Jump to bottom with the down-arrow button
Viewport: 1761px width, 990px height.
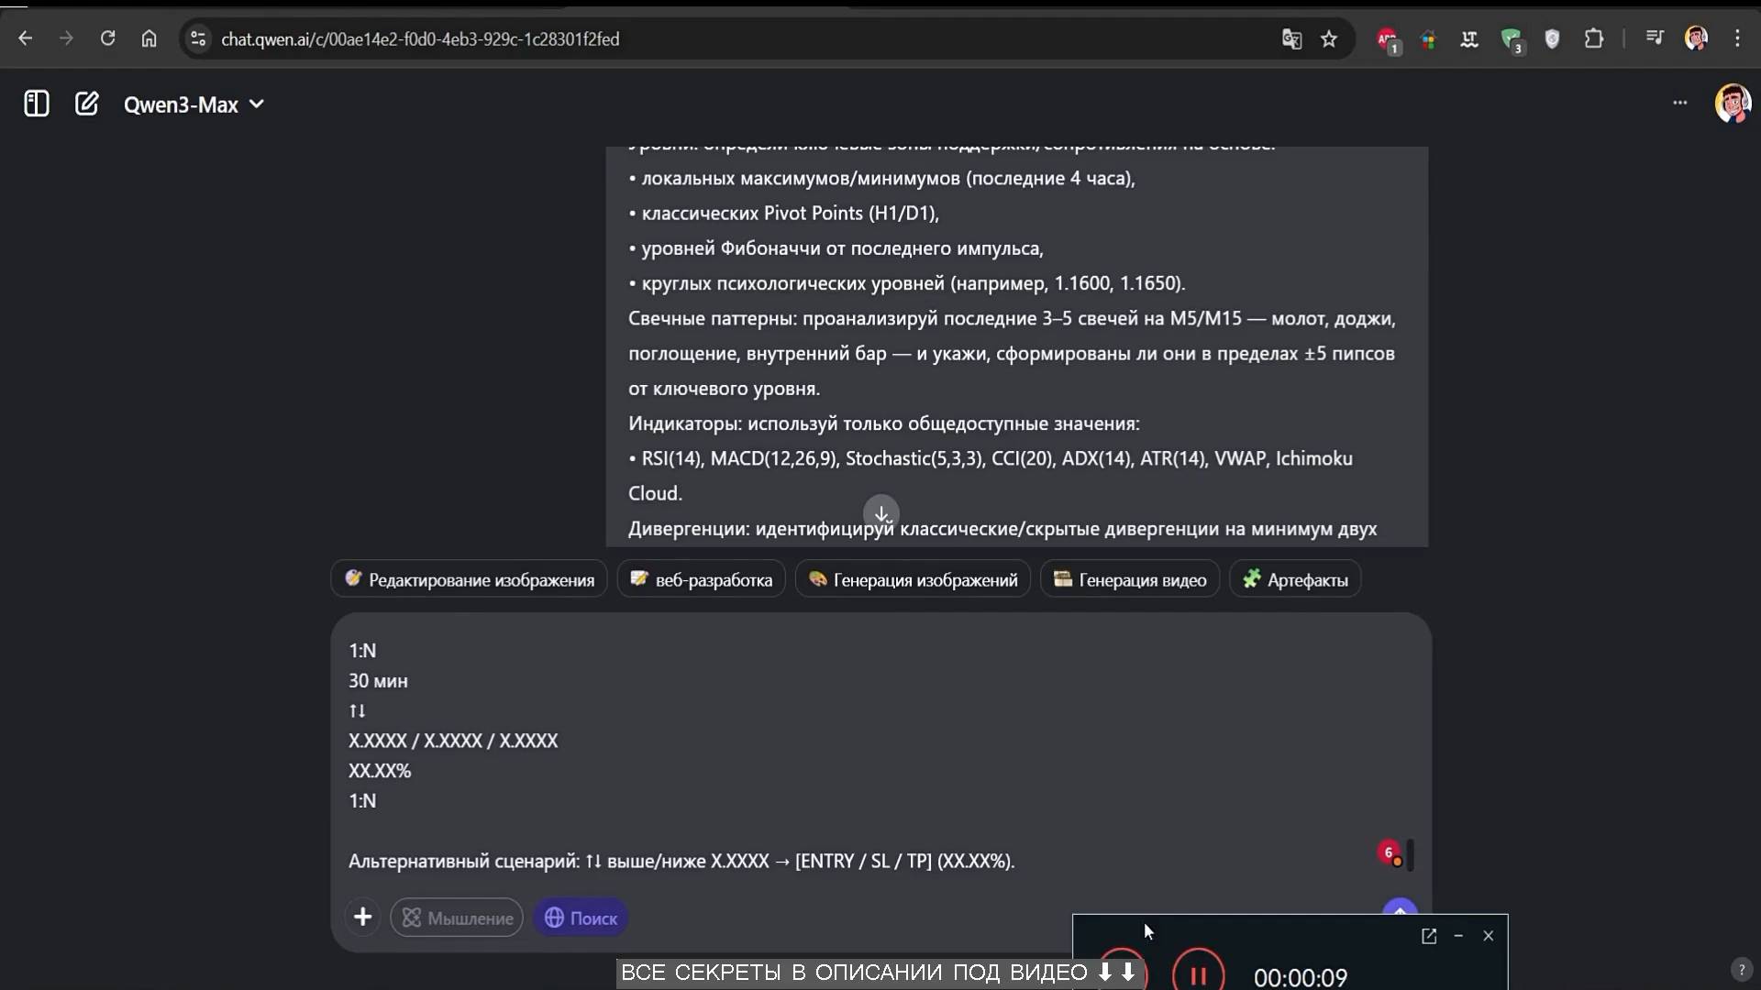[x=881, y=513]
